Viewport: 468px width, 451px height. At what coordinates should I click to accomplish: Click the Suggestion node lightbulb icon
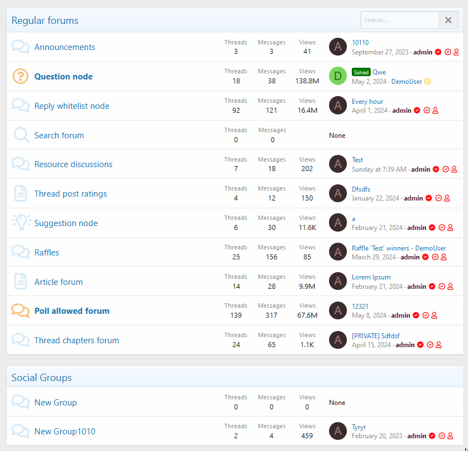click(21, 223)
